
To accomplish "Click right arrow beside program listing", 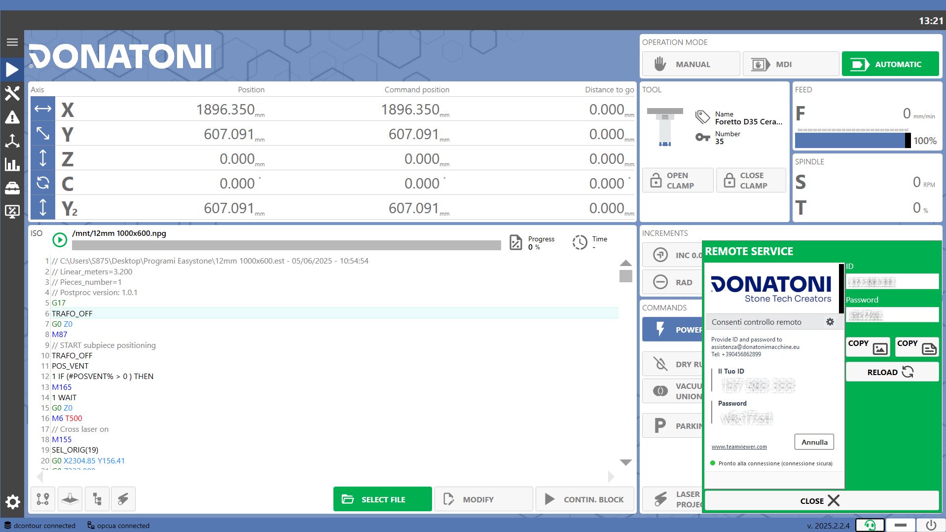I will tap(611, 476).
